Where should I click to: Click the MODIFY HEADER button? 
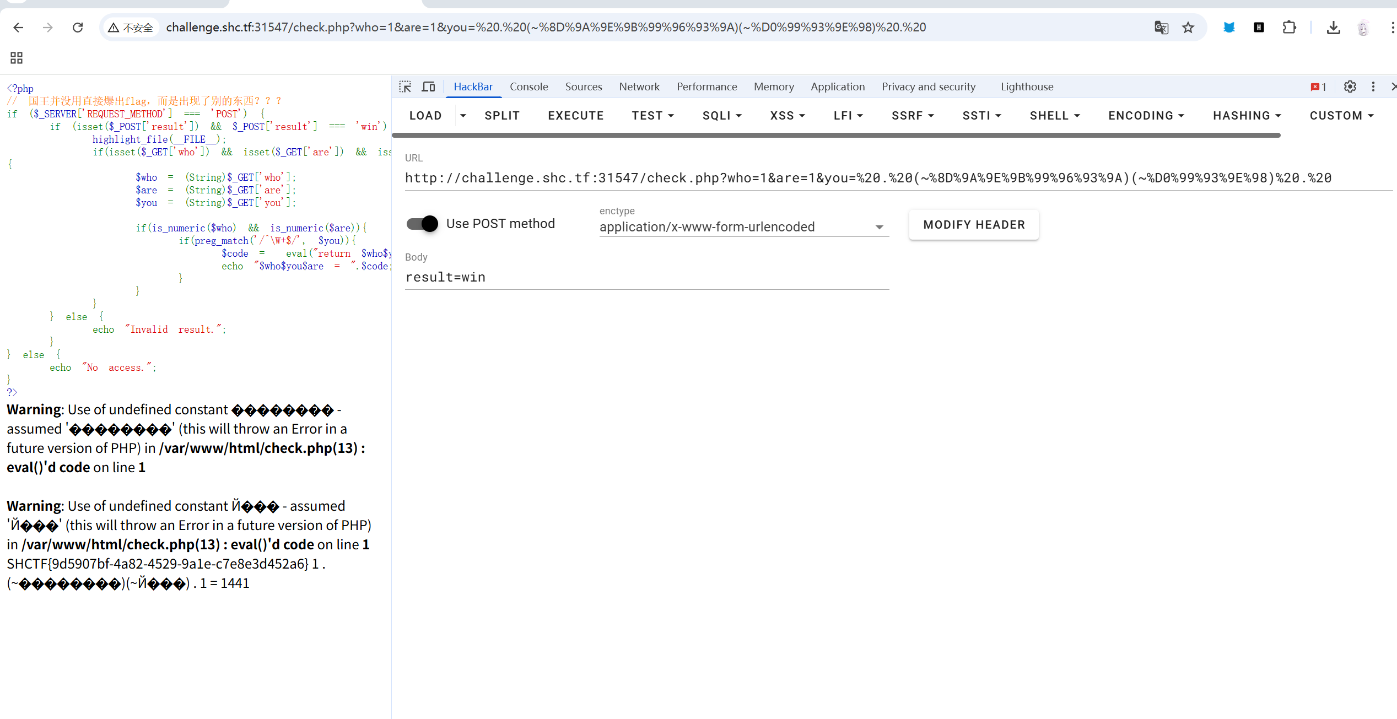coord(974,225)
